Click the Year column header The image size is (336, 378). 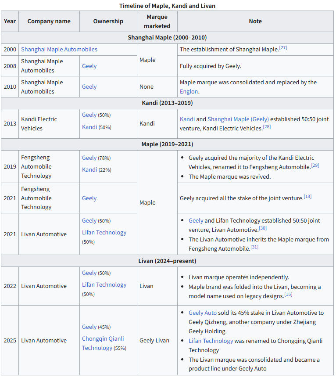pos(10,21)
